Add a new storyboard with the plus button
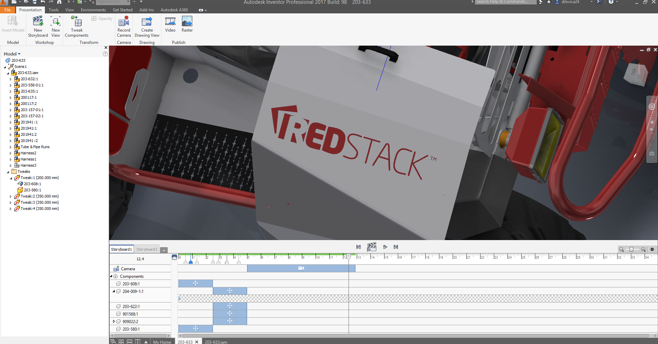This screenshot has width=658, height=344. [x=164, y=250]
